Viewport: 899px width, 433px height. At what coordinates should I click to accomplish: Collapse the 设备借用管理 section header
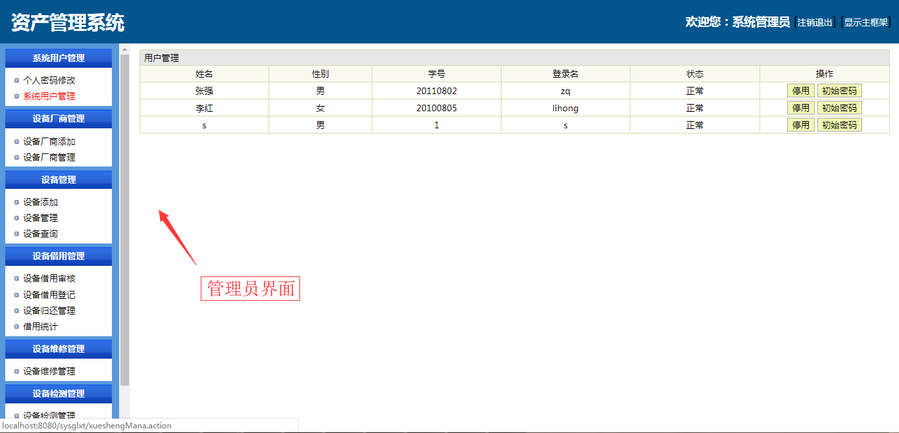coord(59,256)
